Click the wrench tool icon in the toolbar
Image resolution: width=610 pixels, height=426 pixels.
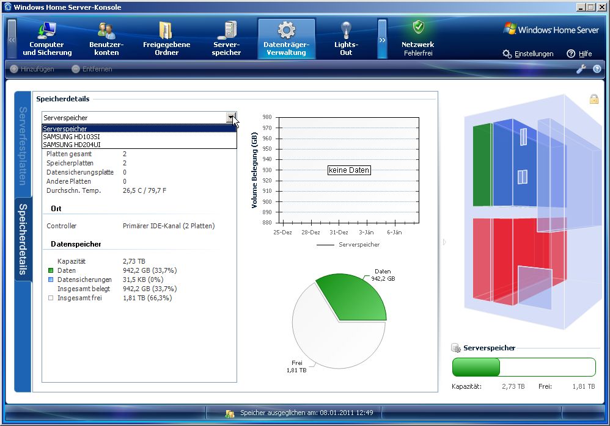tap(581, 69)
